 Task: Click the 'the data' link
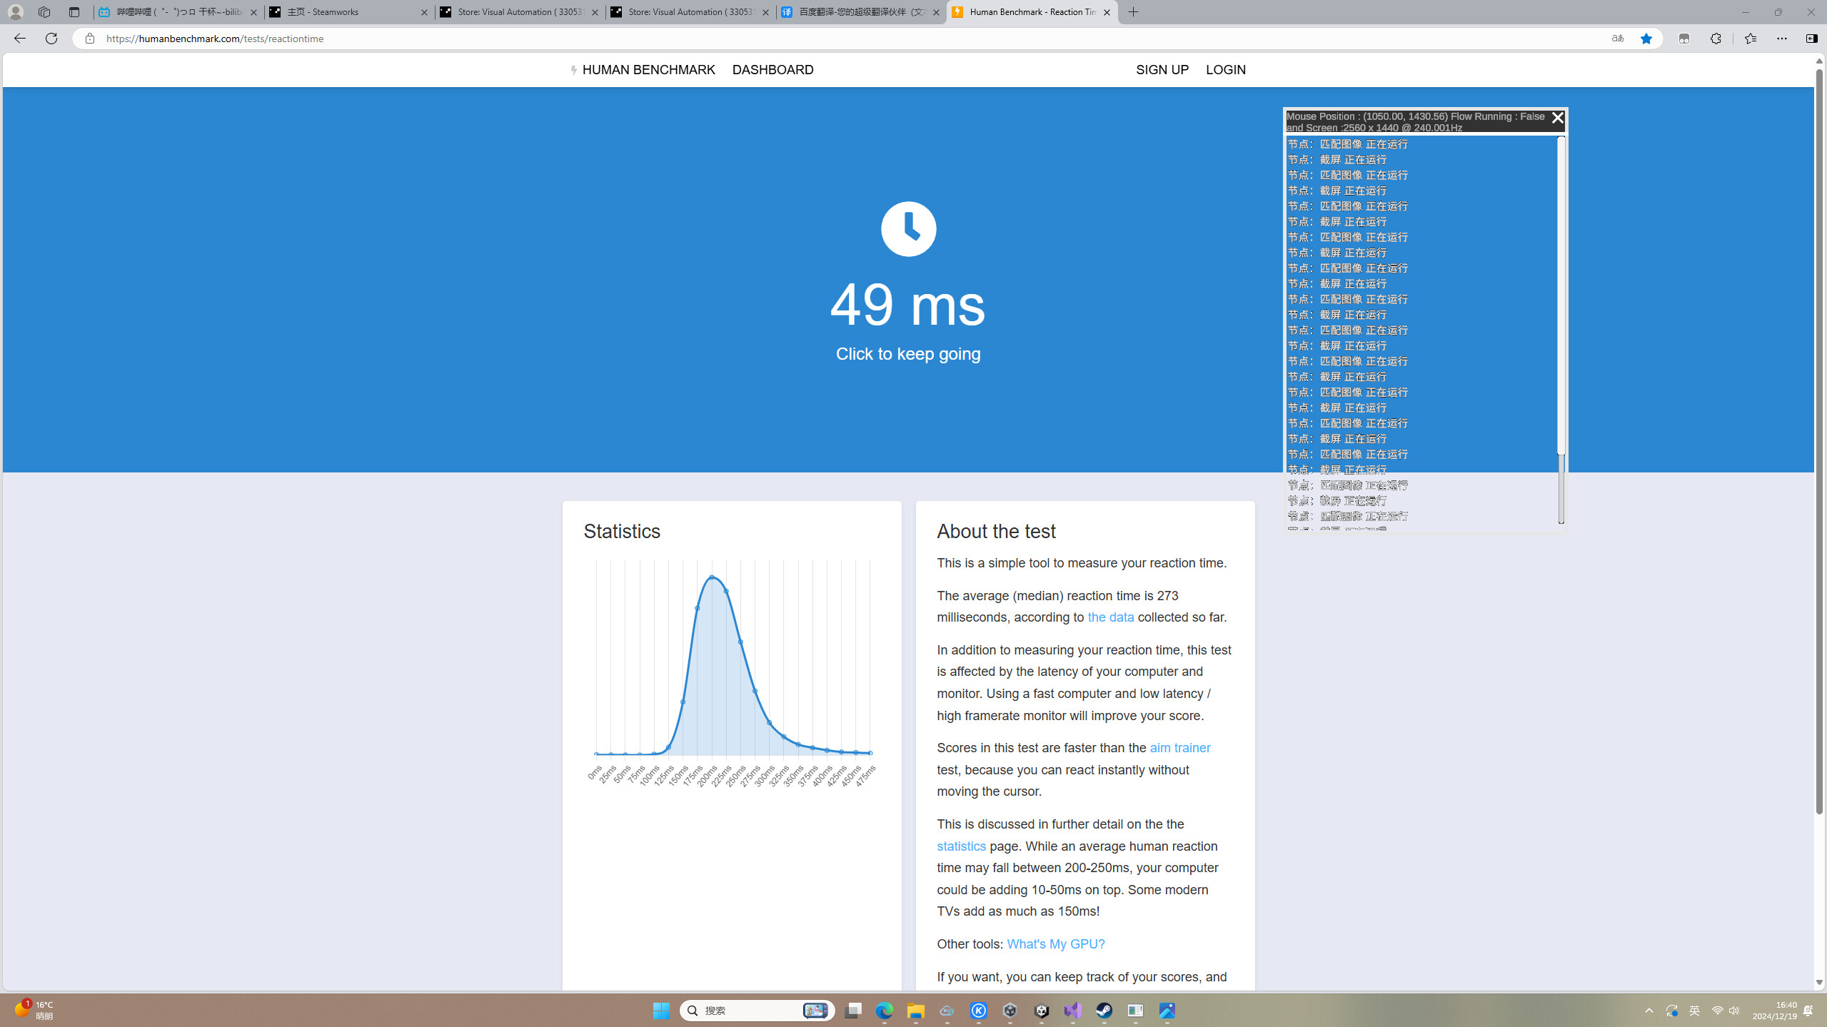[1110, 617]
